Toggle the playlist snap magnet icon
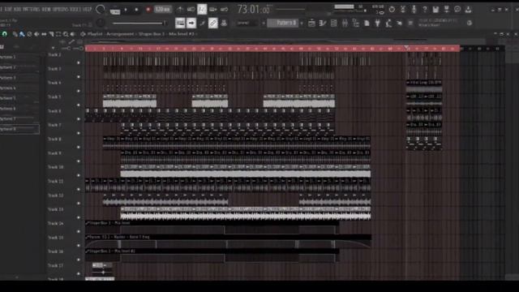This screenshot has width=519, height=292. click(x=4, y=34)
